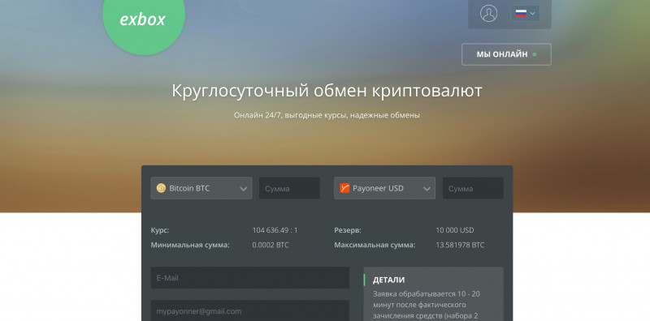This screenshot has height=321, width=650.
Task: Click the minimum amount 0.0002 BTC
Action: 271,246
